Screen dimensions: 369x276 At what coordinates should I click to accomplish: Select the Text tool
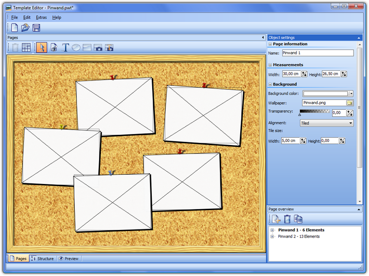[65, 47]
